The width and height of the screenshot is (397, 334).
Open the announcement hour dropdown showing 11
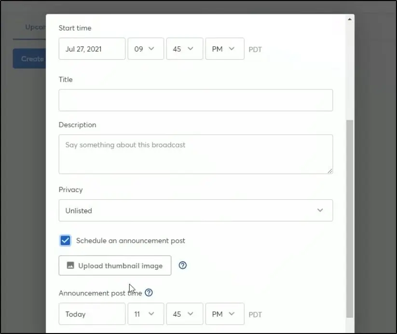pos(146,314)
